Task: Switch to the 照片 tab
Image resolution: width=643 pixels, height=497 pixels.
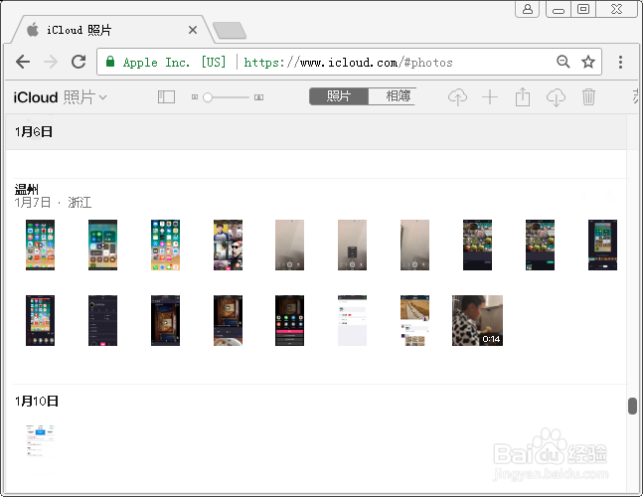Action: click(x=339, y=96)
